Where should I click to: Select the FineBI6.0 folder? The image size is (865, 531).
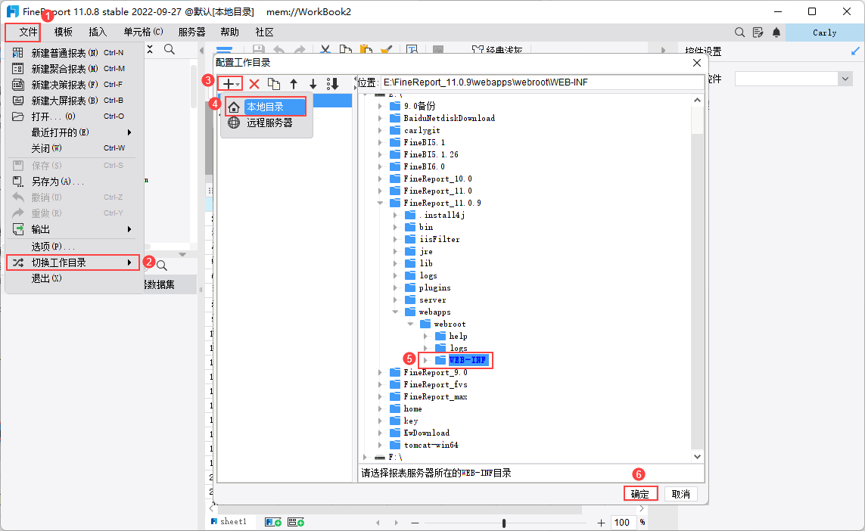coord(425,166)
